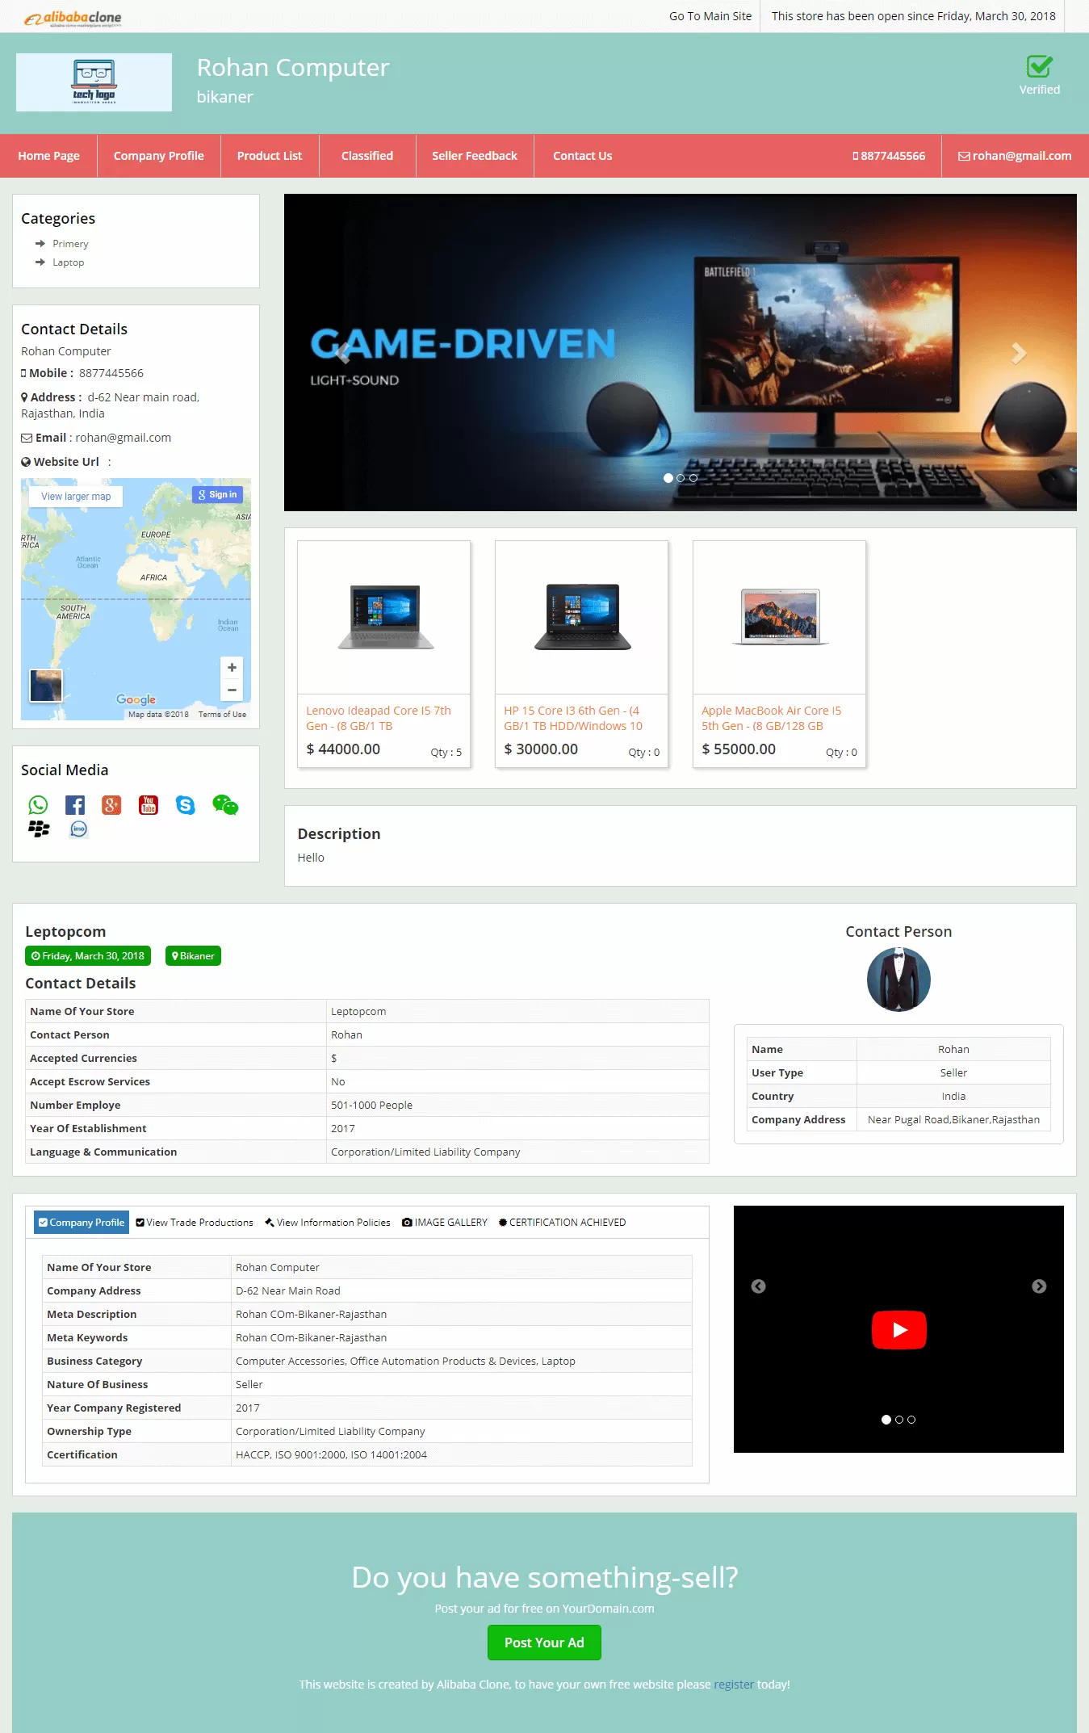Open the HP 15 laptop image

[x=582, y=617]
